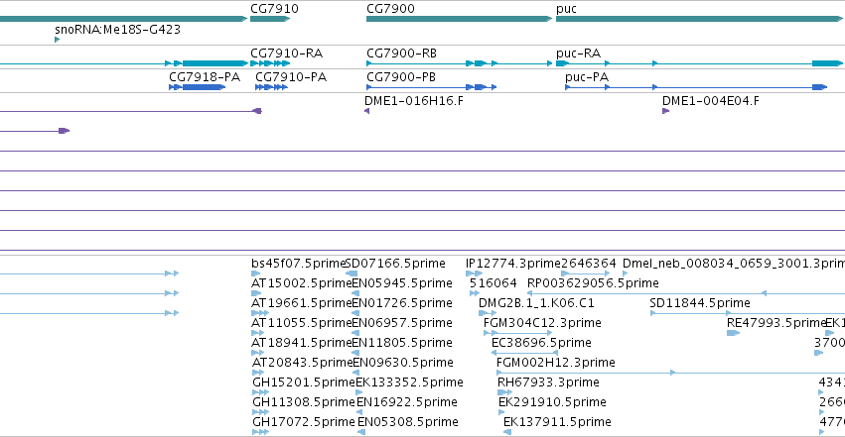
Task: Click the CG7910-PA protein label
Action: [x=291, y=77]
